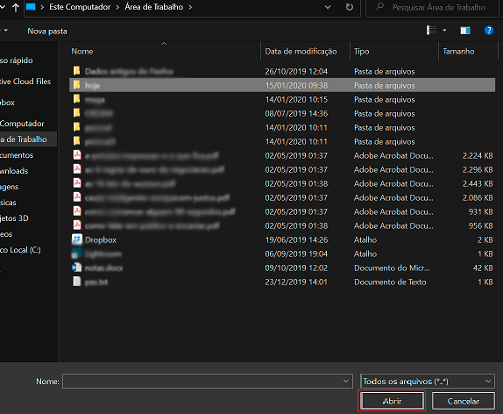Open the view options dropdown arrow

(444, 31)
